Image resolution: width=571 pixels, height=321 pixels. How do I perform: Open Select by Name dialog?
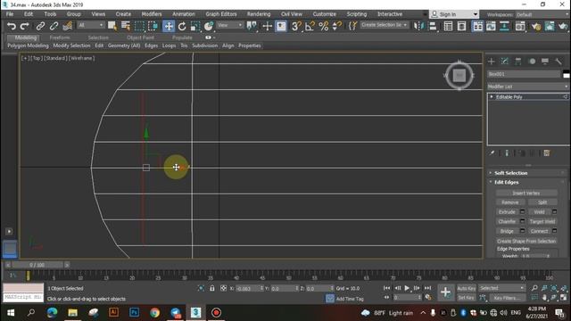[x=126, y=26]
